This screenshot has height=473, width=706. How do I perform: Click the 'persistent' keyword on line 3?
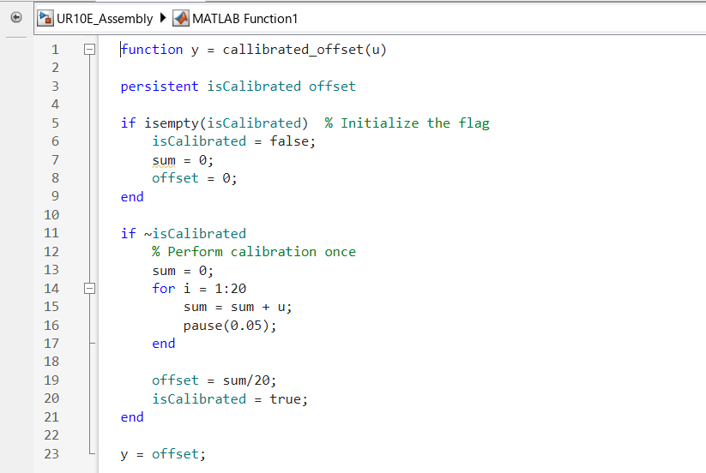[160, 86]
